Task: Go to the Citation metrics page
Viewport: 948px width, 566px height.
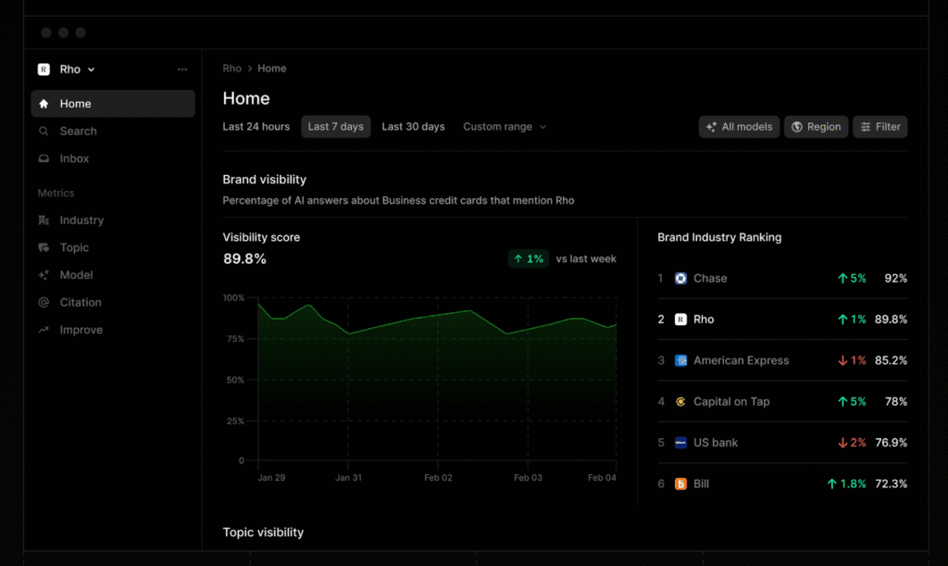Action: pos(81,302)
